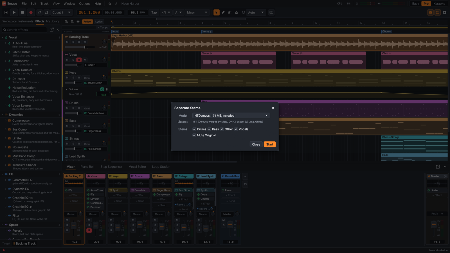Adjust the Backing Track volume slider
This screenshot has width=450, height=253.
tap(80, 47)
